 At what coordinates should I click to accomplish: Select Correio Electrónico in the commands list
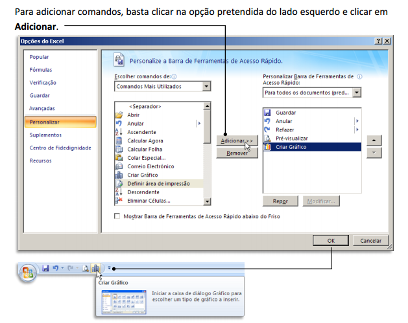149,166
